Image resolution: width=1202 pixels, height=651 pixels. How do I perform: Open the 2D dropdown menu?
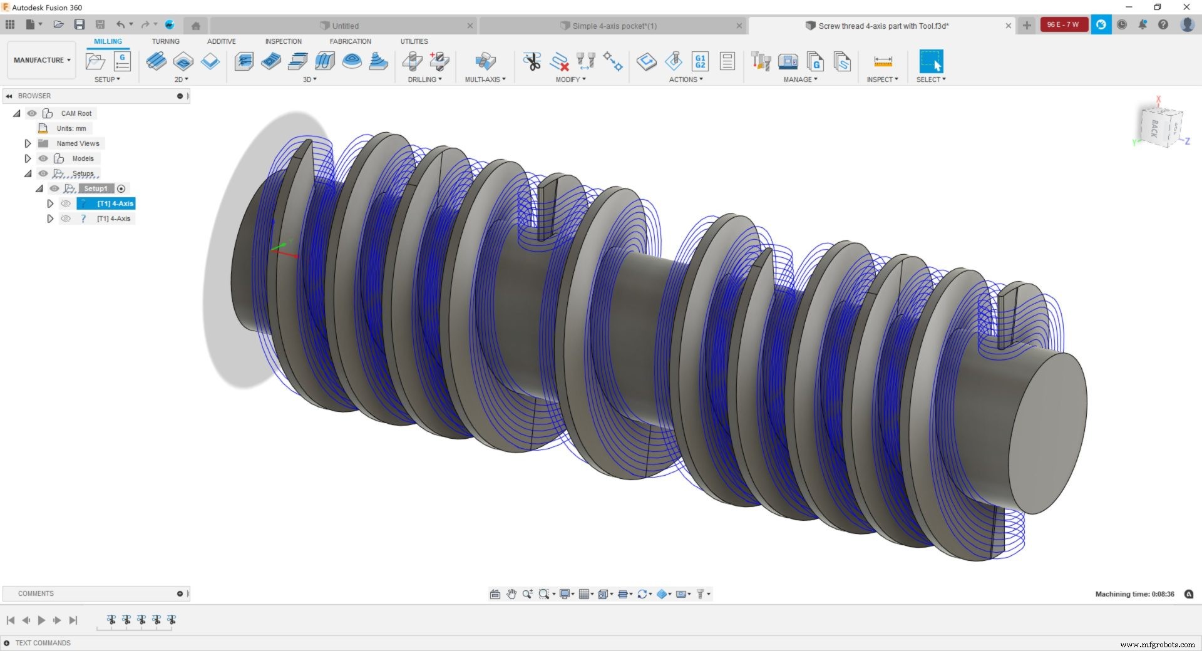(181, 79)
